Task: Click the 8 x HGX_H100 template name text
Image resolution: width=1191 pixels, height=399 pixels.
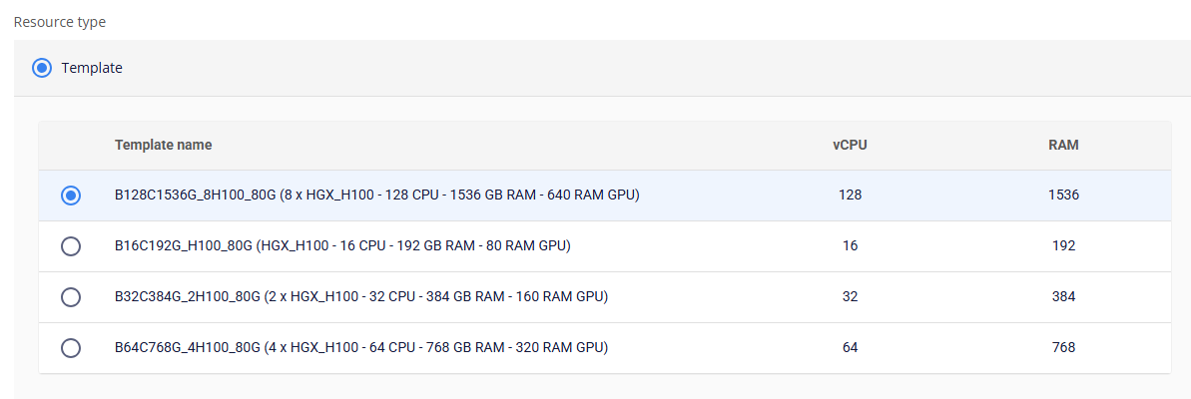Action: point(376,196)
